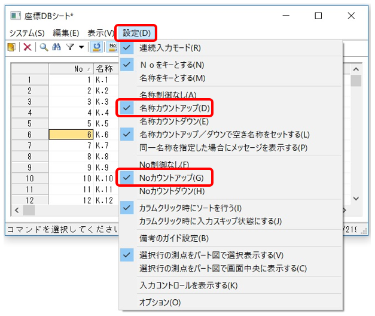Viewport: 375px width, 316px height.
Task: Select row header 10
Action: 30,178
